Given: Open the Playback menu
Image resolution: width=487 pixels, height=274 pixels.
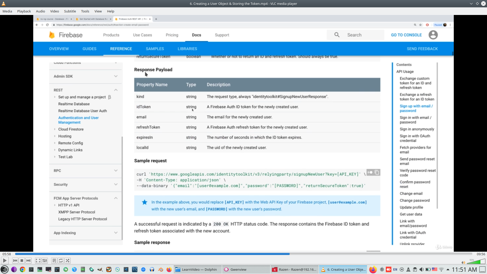Looking at the screenshot, I should pos(24,11).
